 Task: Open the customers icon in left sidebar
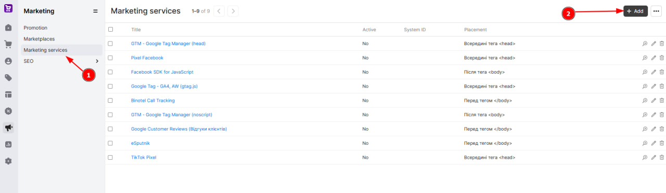coord(8,61)
